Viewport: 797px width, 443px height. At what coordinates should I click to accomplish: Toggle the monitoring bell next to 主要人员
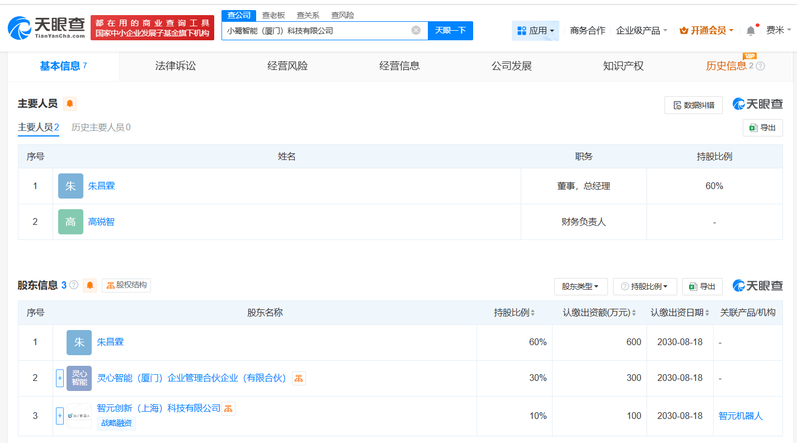tap(69, 103)
